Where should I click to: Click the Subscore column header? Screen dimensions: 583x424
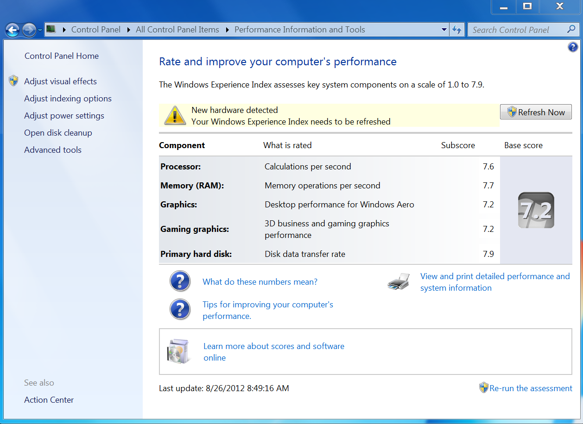(x=458, y=145)
